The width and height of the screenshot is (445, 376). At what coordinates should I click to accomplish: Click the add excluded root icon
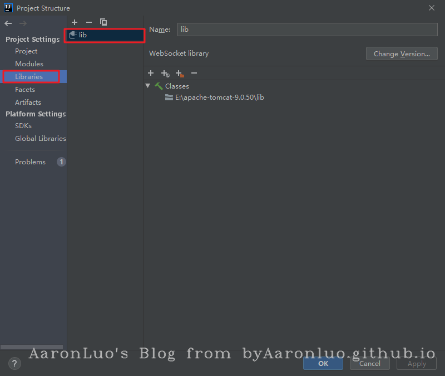pos(179,74)
